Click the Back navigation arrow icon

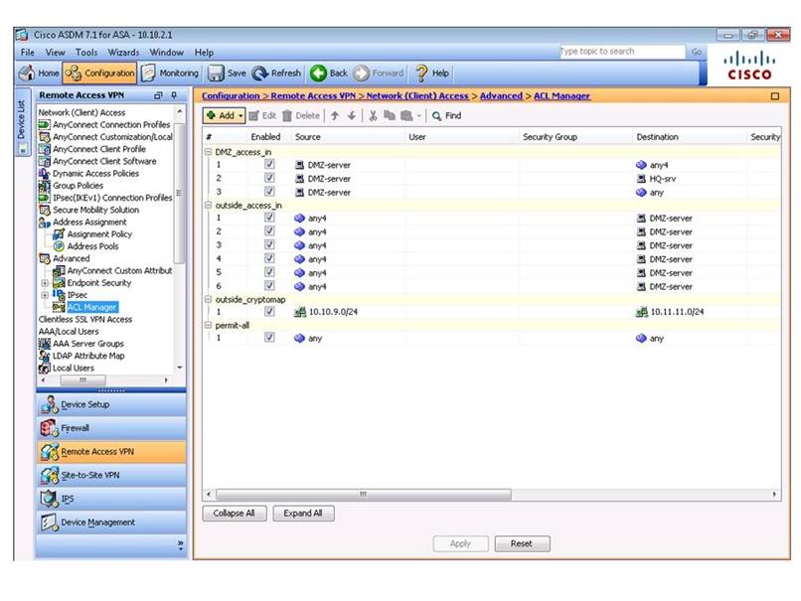coord(318,73)
